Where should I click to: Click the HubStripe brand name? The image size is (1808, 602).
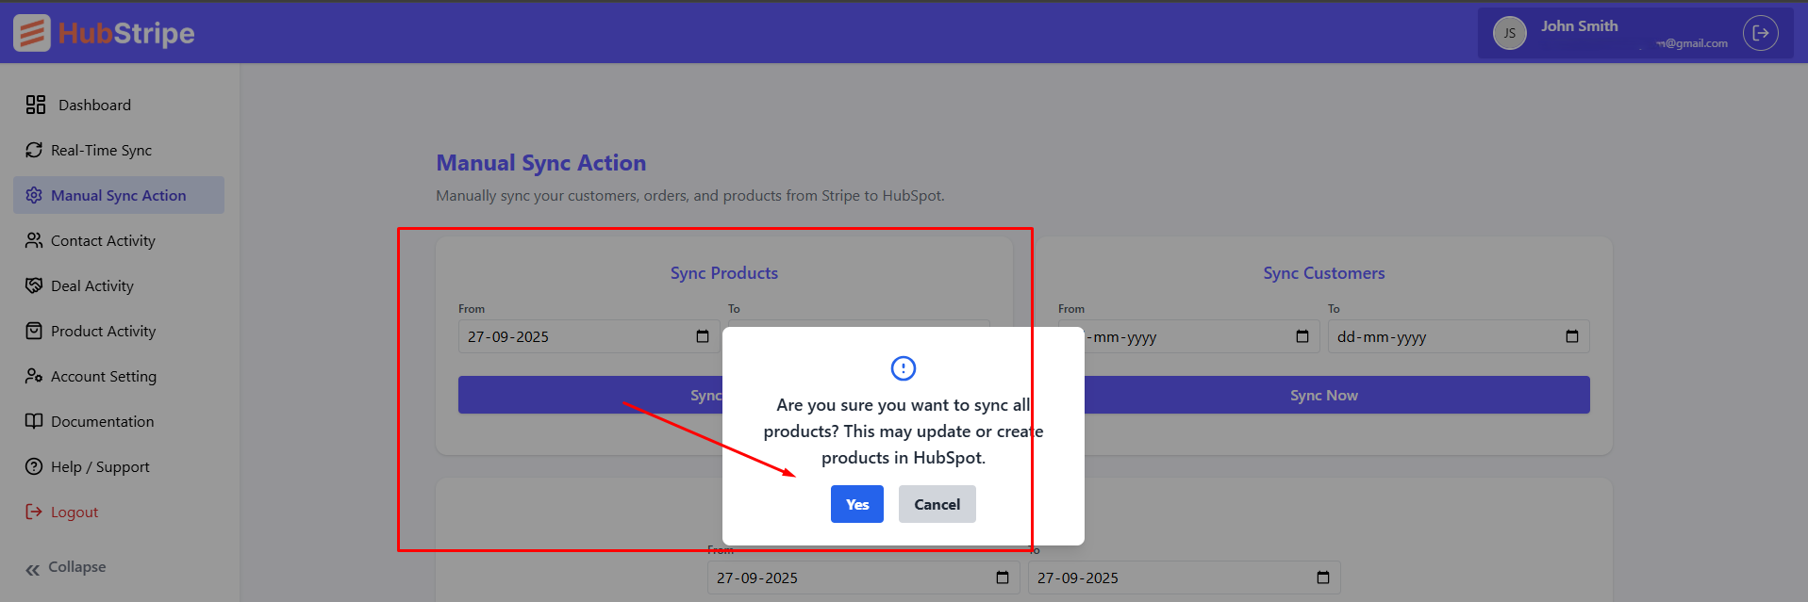click(x=126, y=33)
